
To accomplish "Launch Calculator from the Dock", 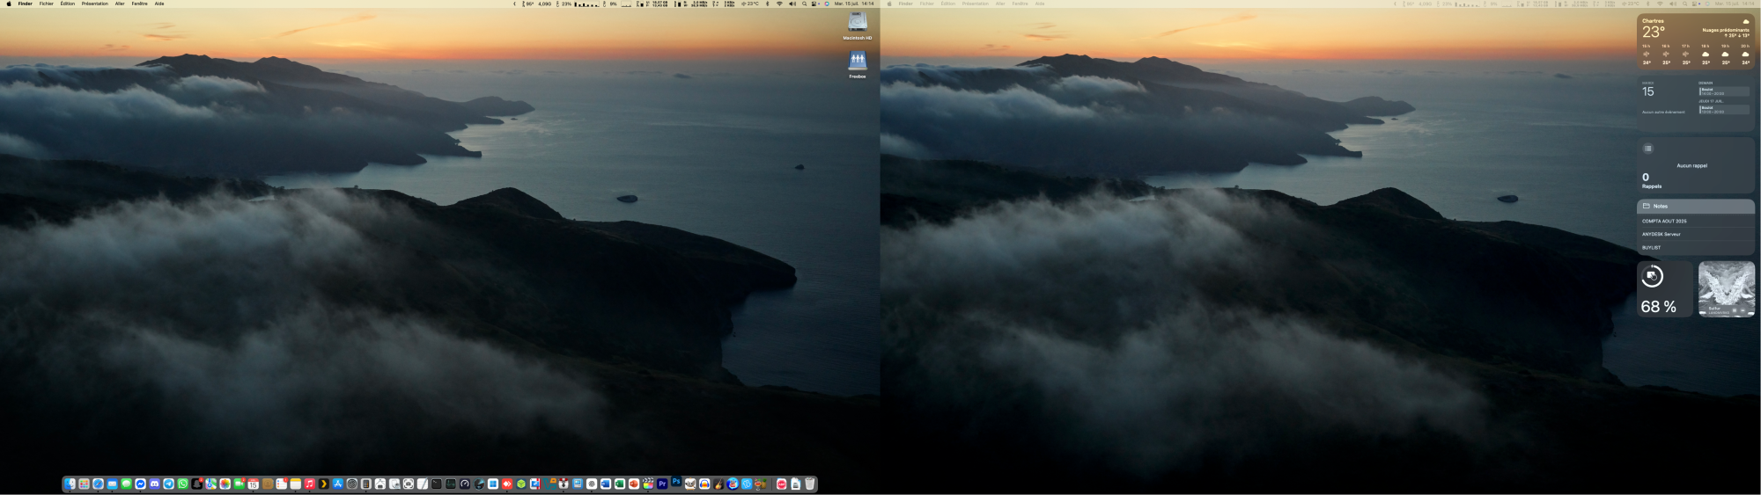I will pos(366,484).
